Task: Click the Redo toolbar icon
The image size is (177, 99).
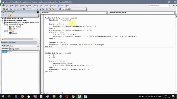Action: click(x=30, y=9)
